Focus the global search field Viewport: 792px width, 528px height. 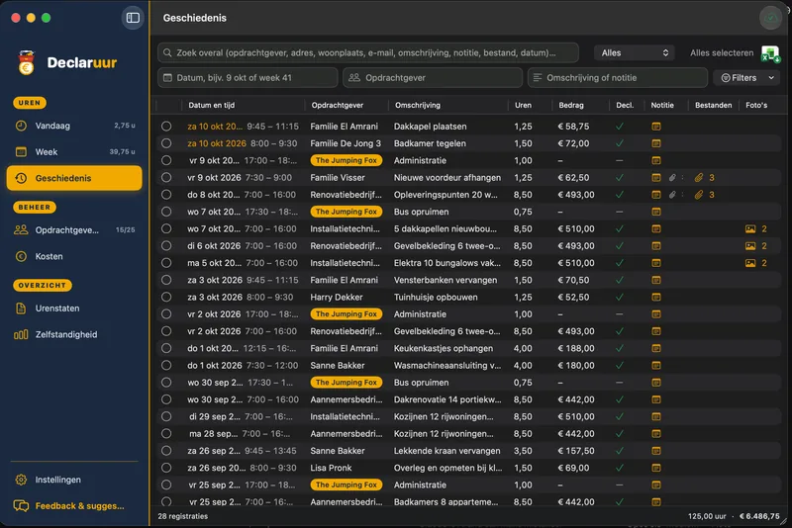(x=368, y=53)
